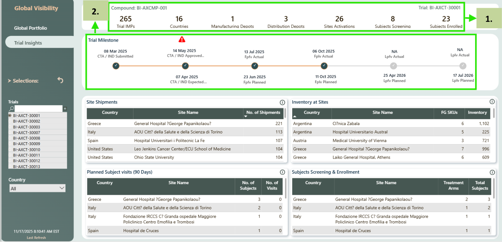The width and height of the screenshot is (502, 242).
Task: Click the asterisk icon beside Trials search
Action: tap(65, 109)
